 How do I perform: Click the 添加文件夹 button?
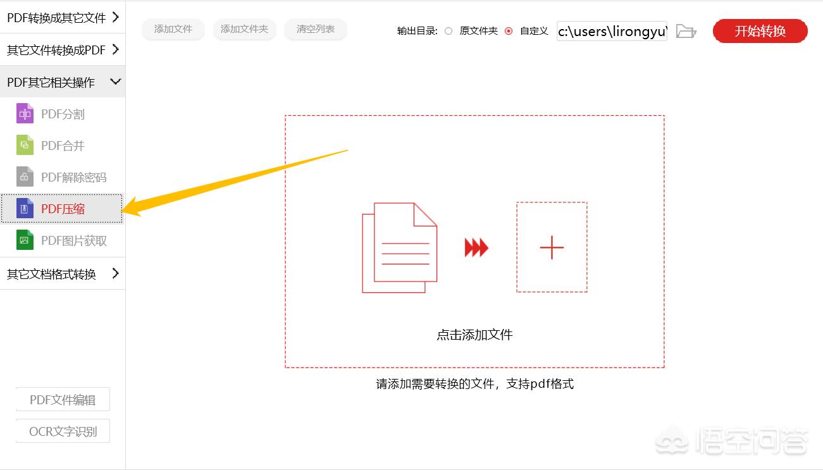coord(244,29)
